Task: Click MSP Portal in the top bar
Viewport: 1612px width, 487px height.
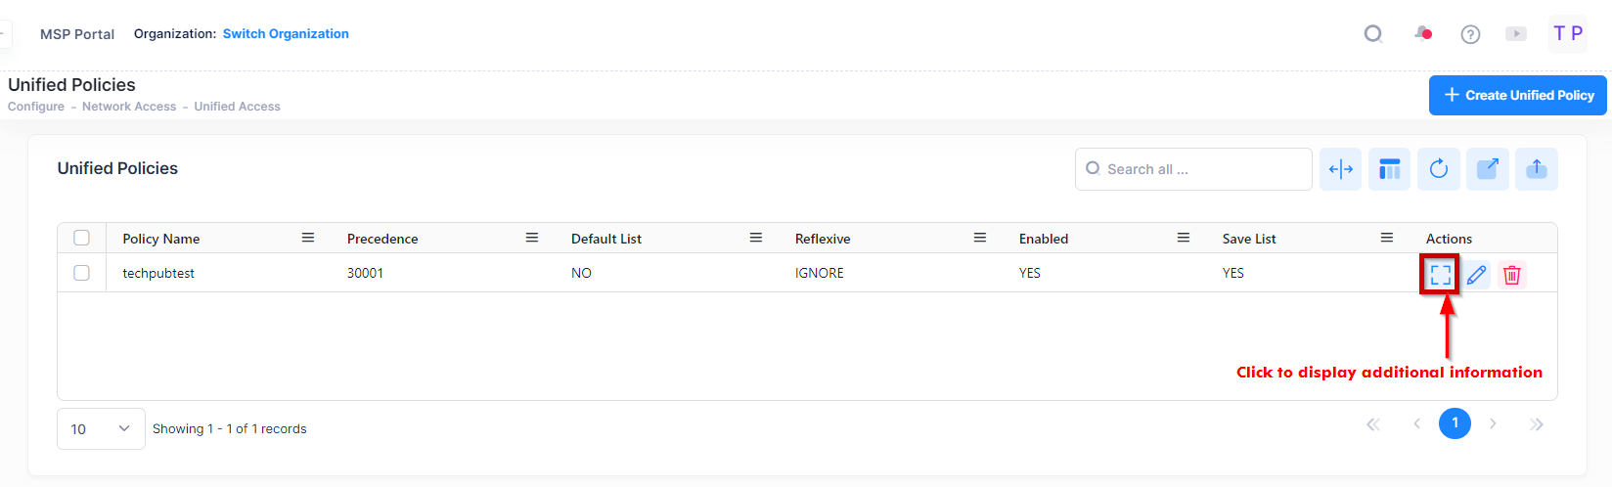Action: coord(77,34)
